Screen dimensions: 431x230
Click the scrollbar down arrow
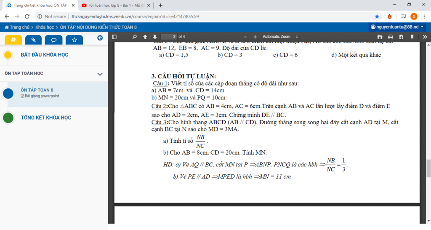(428, 221)
